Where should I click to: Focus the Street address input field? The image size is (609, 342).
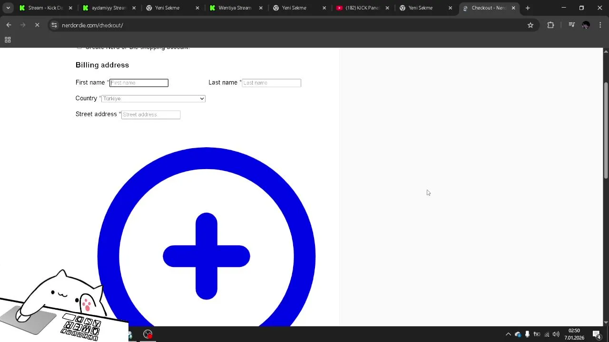click(151, 114)
